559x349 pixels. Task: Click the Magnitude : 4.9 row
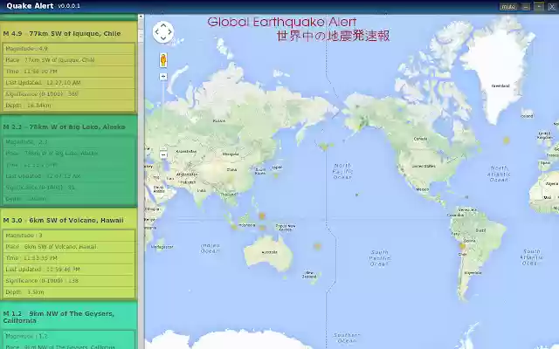tap(69, 49)
